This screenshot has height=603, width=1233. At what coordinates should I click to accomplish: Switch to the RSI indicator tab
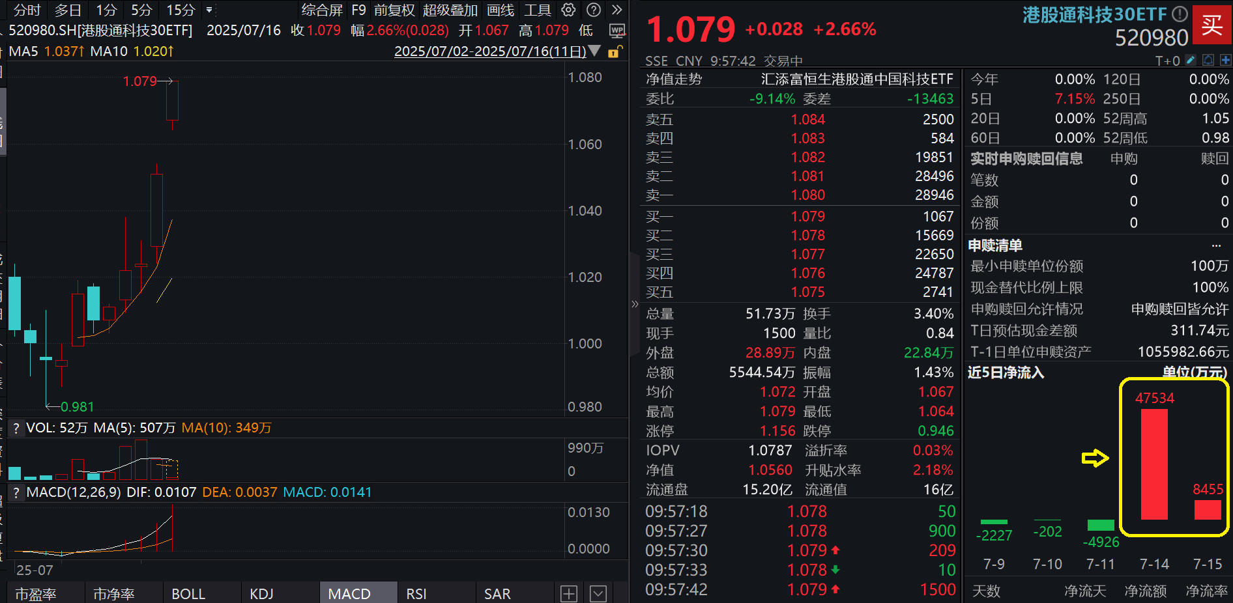click(x=416, y=593)
